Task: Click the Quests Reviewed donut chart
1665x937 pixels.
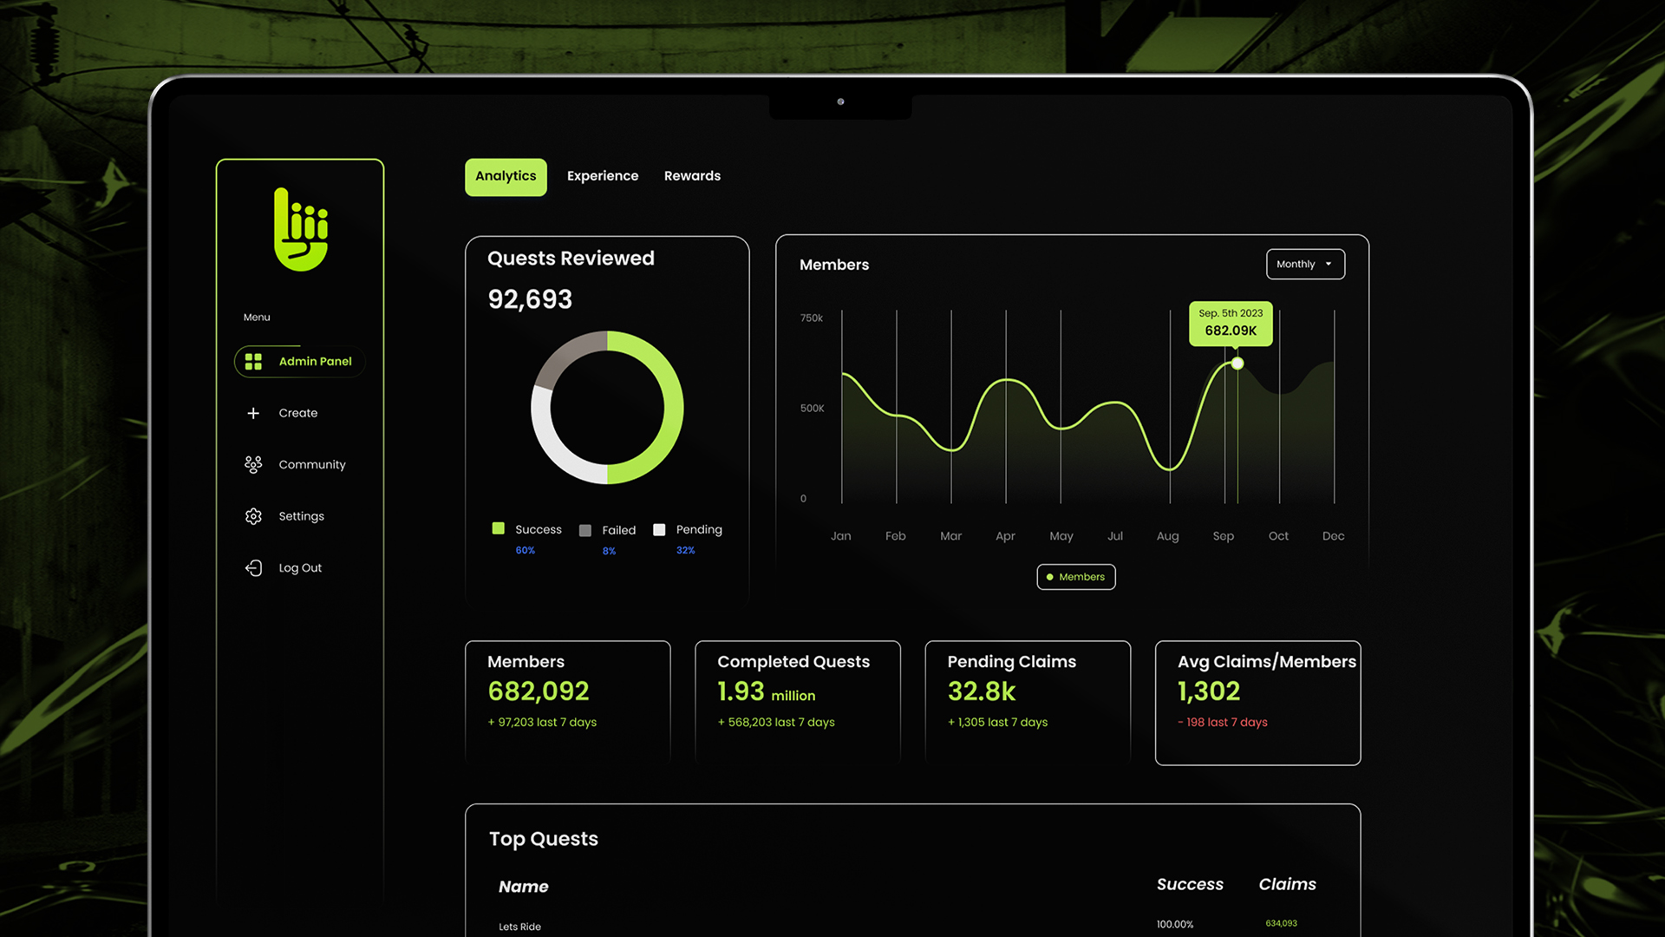Action: coord(607,407)
